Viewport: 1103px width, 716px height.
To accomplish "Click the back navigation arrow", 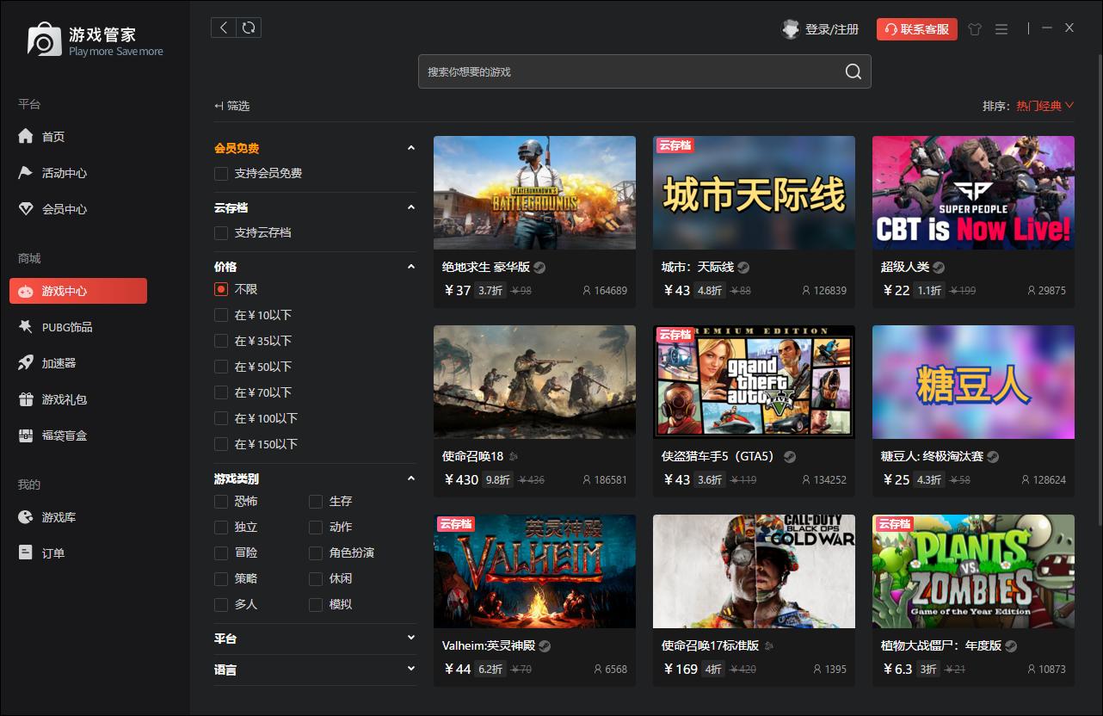I will click(224, 28).
